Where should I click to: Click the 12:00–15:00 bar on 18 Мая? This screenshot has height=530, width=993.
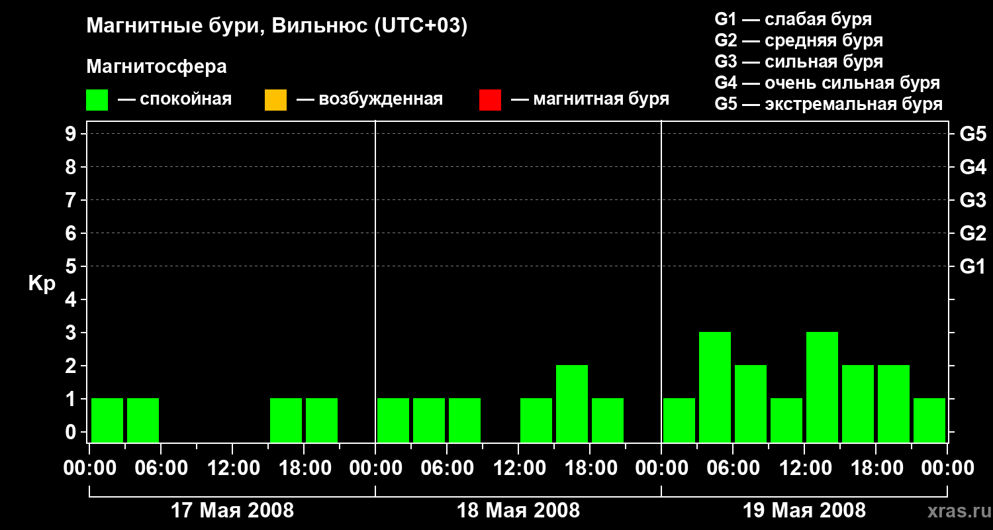coord(536,420)
